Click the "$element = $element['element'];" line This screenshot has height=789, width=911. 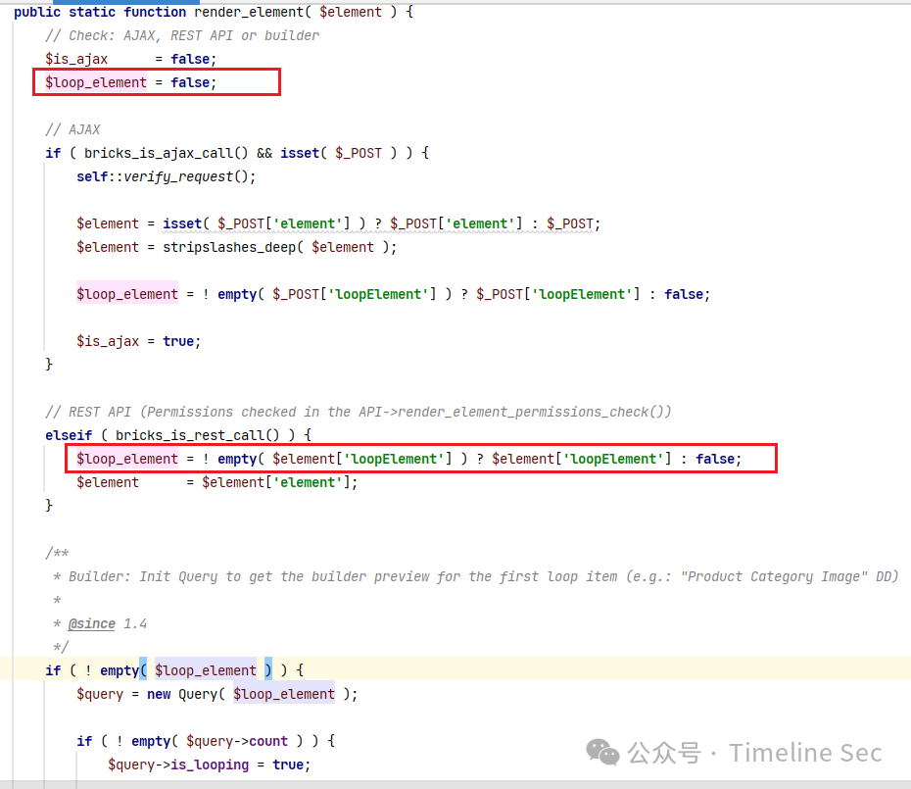click(x=217, y=482)
